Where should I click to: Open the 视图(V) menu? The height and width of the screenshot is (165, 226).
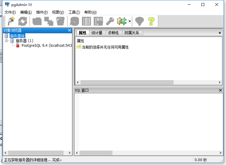click(58, 12)
